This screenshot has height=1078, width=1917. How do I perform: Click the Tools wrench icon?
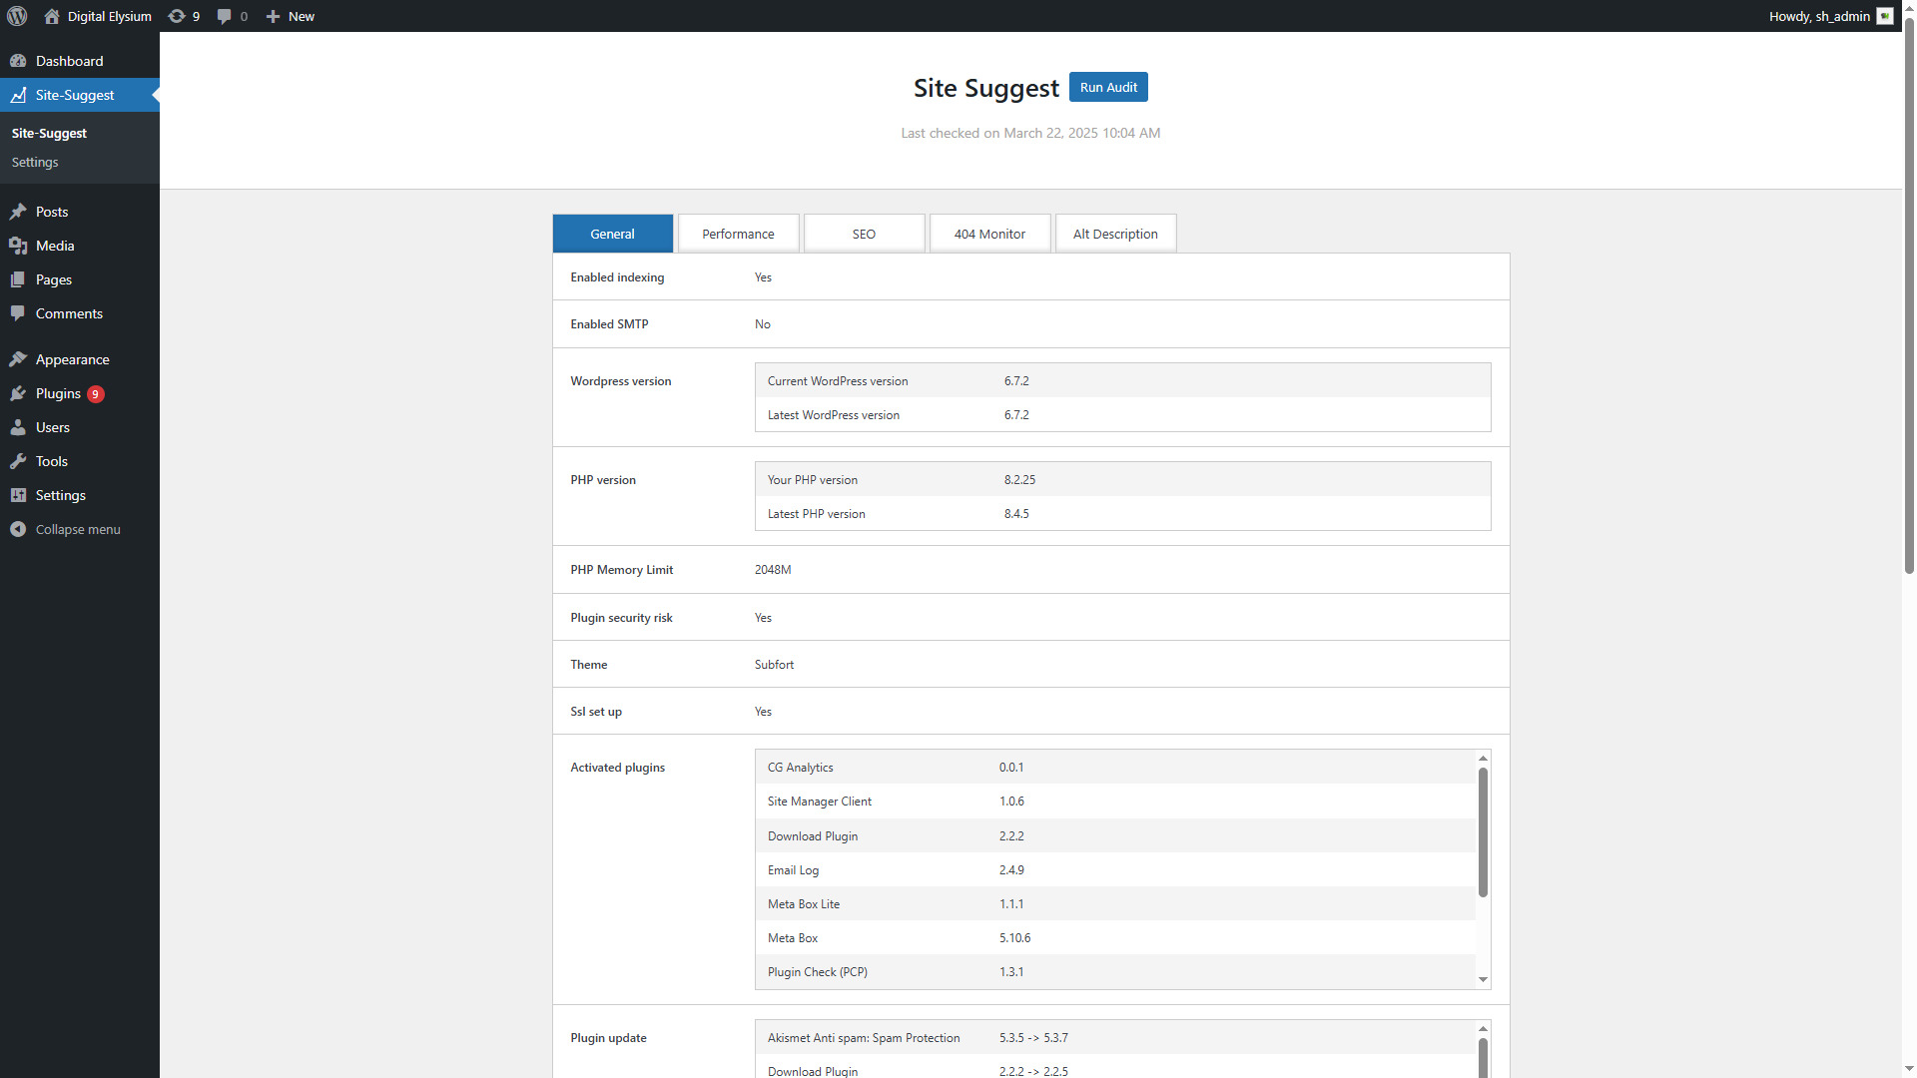coord(18,461)
